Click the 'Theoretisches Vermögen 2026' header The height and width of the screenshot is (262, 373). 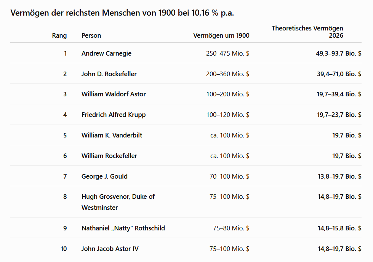(x=307, y=32)
